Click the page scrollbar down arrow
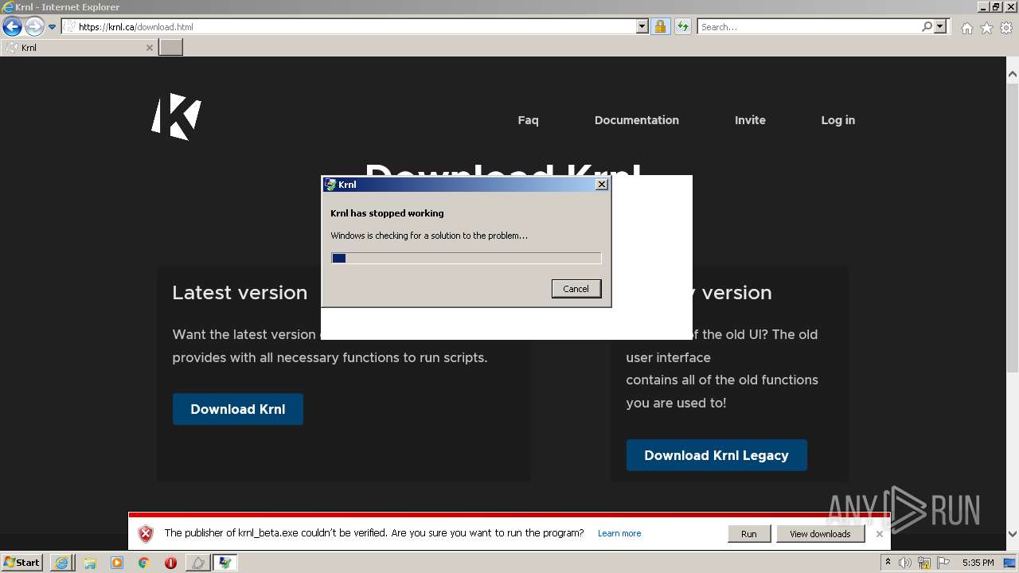The height and width of the screenshot is (573, 1019). (1013, 534)
